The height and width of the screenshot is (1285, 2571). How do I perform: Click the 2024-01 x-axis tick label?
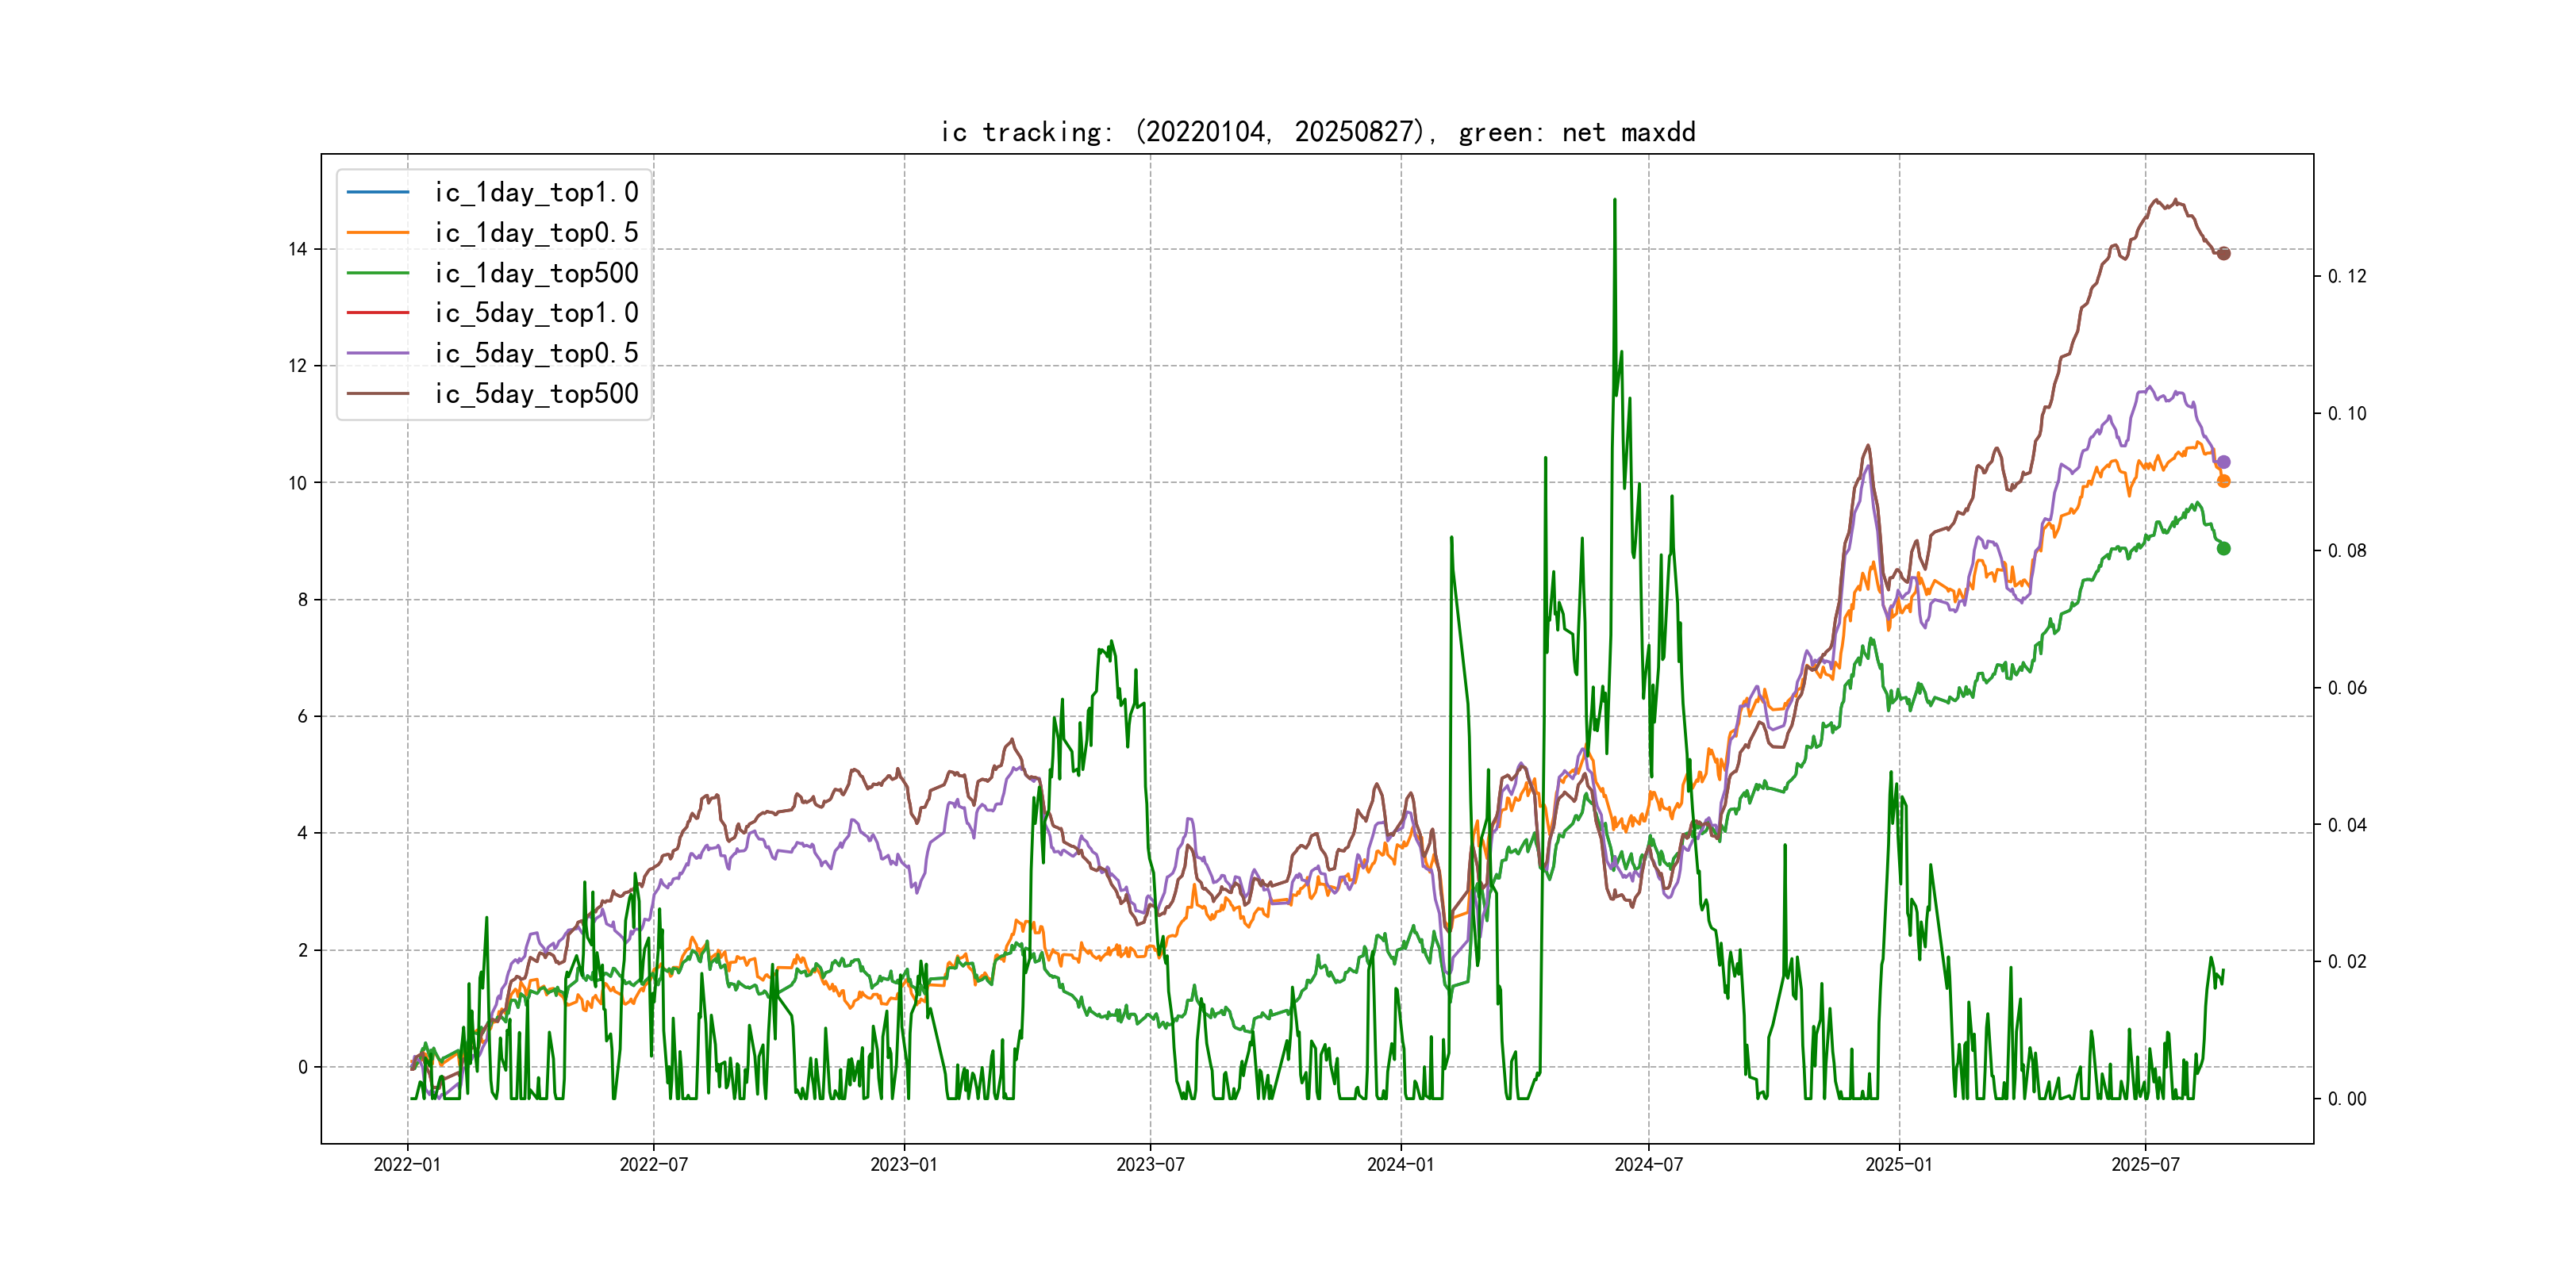1399,1164
